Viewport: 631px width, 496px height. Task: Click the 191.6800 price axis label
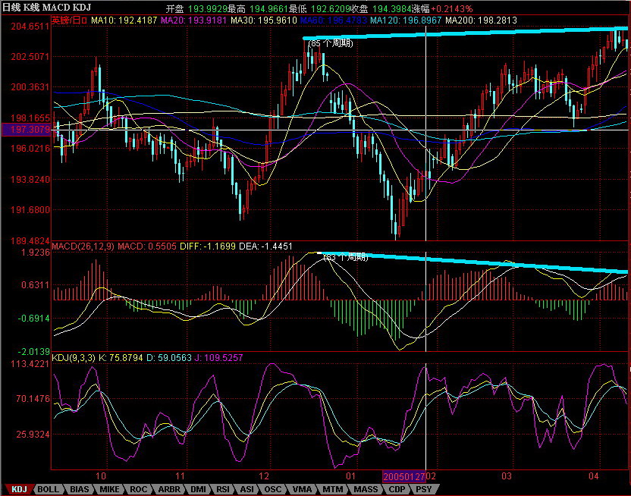(30, 209)
